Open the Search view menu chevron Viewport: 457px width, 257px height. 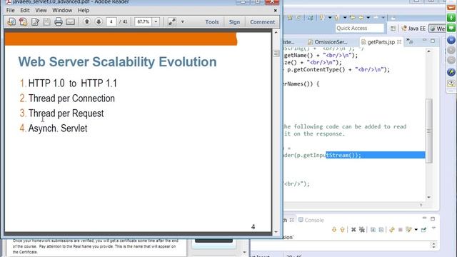[x=433, y=228]
